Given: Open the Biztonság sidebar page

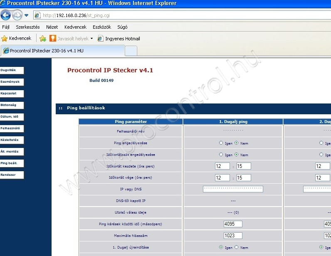Looking at the screenshot, I should point(12,105).
